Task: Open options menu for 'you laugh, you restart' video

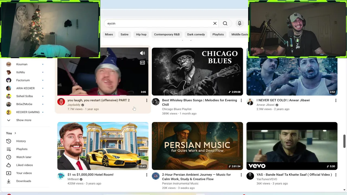Action: point(147,100)
